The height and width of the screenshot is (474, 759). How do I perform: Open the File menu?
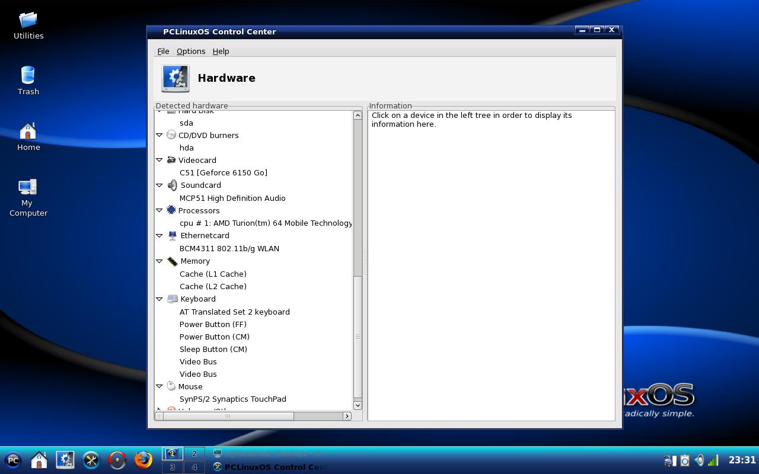tap(163, 52)
